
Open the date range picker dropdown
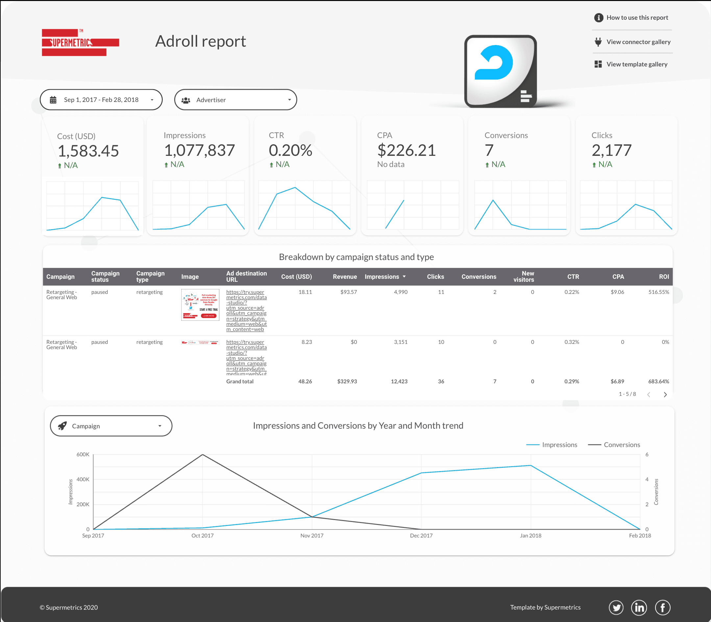[x=101, y=100]
